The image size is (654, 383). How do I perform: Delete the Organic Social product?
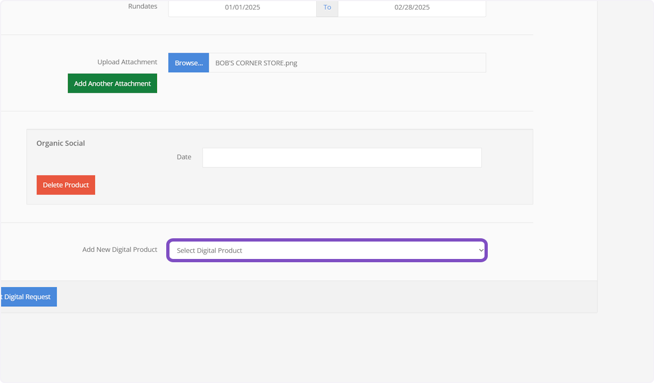click(x=66, y=185)
